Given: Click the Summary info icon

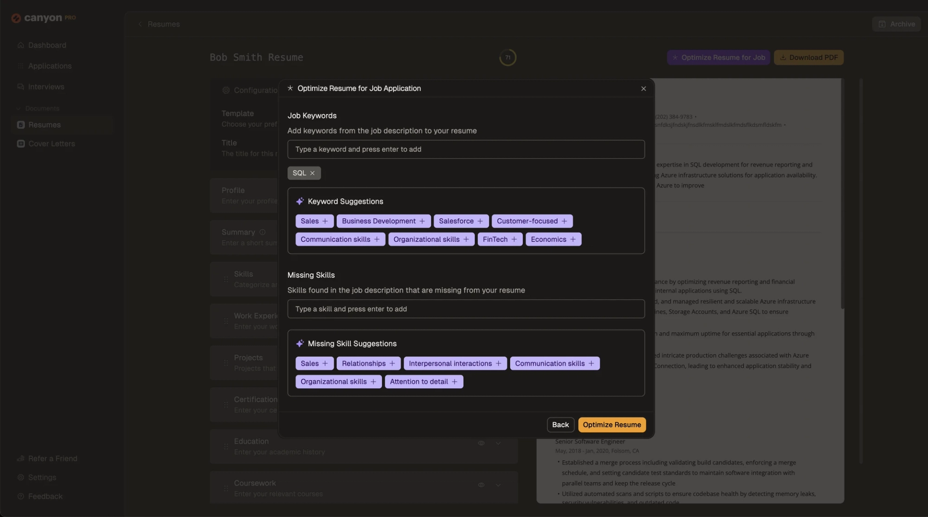Looking at the screenshot, I should tap(262, 232).
